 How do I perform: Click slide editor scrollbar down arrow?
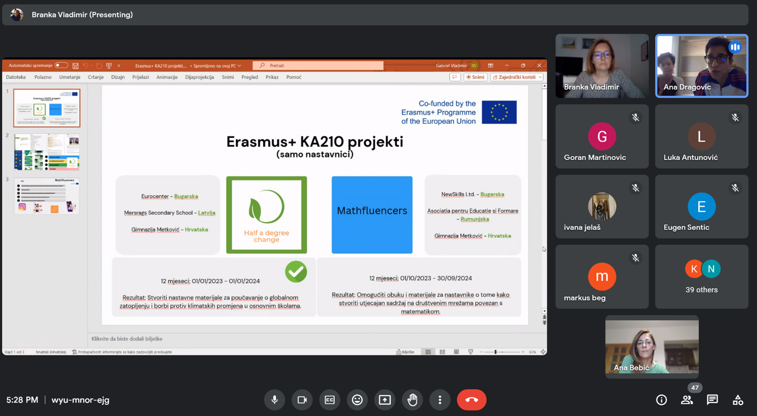(544, 311)
